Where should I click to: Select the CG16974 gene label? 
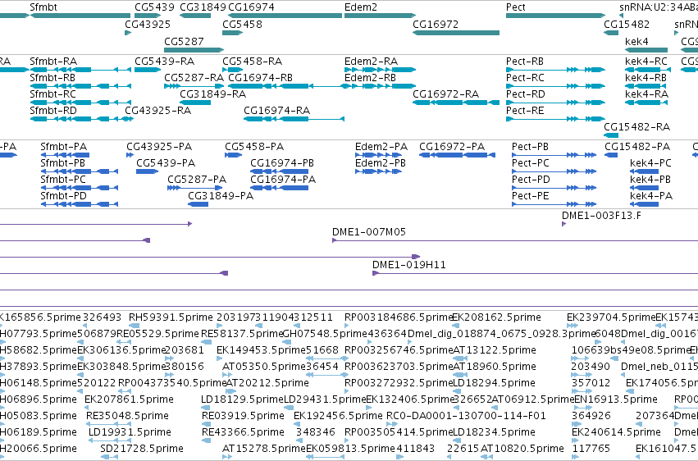[251, 7]
